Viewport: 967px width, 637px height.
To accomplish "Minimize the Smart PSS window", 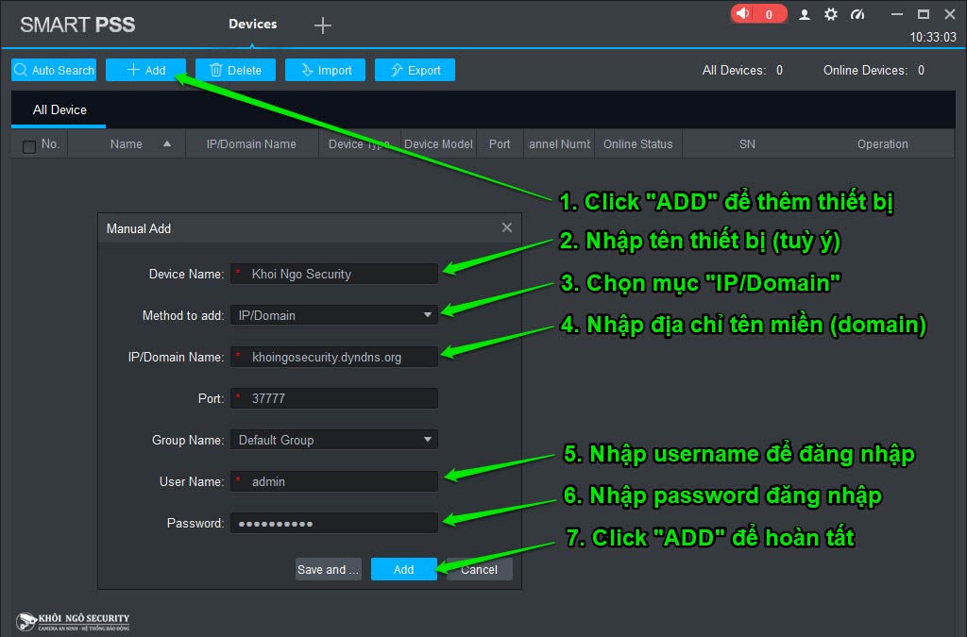I will point(897,14).
